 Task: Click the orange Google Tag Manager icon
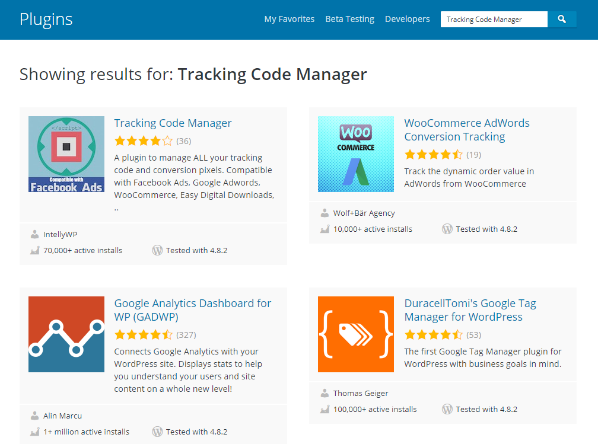pyautogui.click(x=356, y=334)
